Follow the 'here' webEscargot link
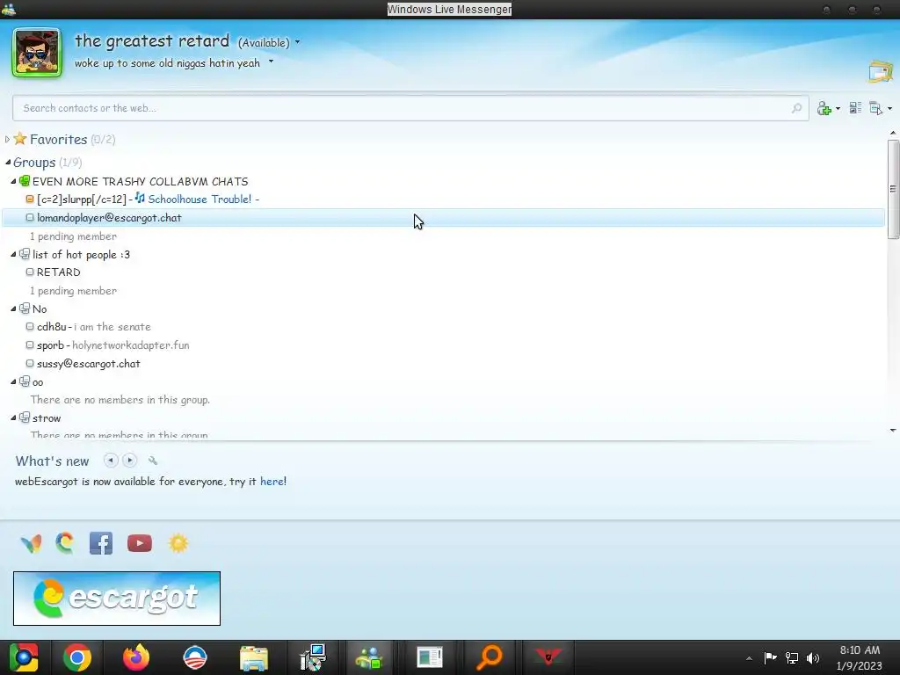 click(x=272, y=482)
